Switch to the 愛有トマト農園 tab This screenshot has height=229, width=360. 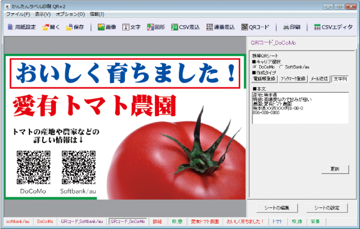pyautogui.click(x=205, y=222)
